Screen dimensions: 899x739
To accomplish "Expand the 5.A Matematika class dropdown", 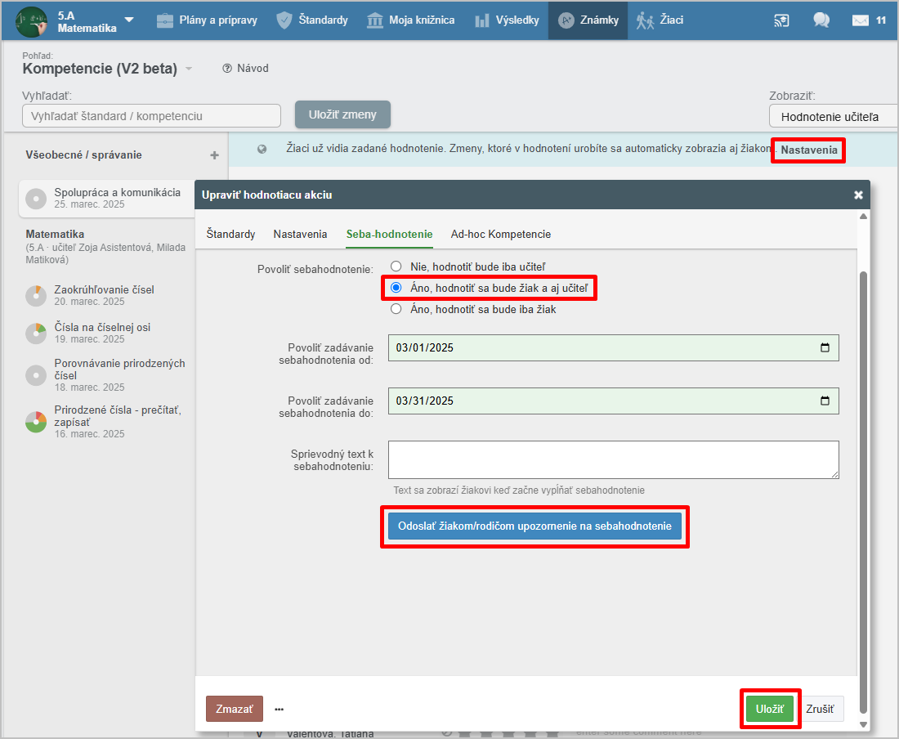I will [x=129, y=20].
